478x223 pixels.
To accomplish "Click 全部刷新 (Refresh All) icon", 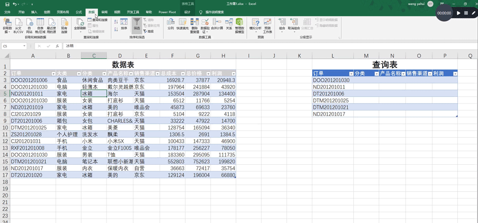I will (x=80, y=26).
